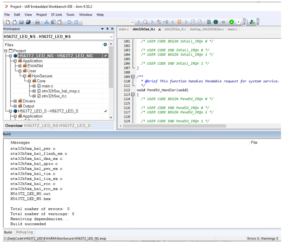Select stm32h5xx_it.c in the workspace tree
The image size is (285, 245).
click(54, 96)
